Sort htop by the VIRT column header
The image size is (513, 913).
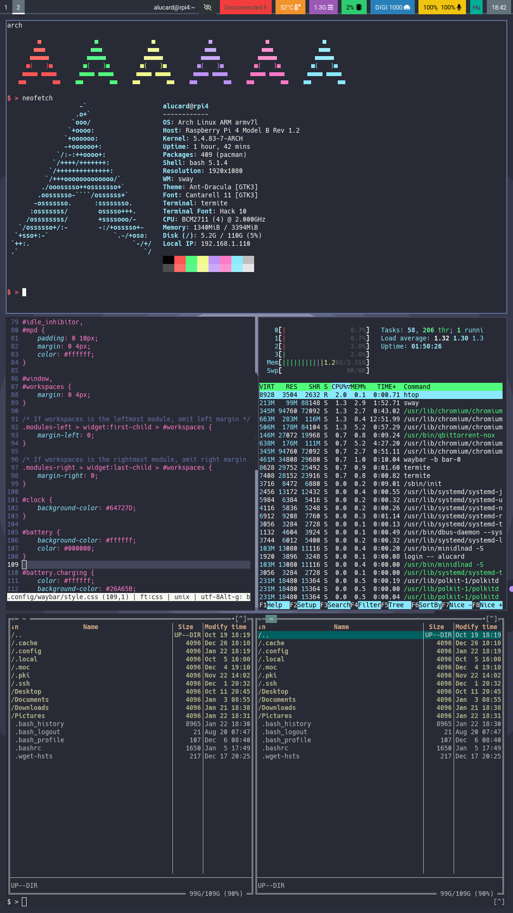coord(267,387)
